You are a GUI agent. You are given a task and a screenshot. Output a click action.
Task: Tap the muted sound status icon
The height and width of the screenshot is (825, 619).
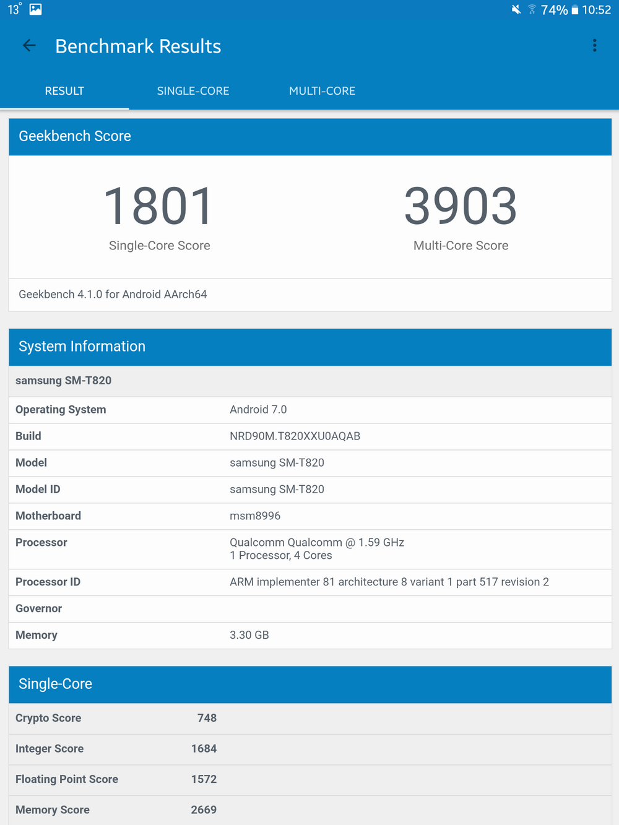(516, 9)
